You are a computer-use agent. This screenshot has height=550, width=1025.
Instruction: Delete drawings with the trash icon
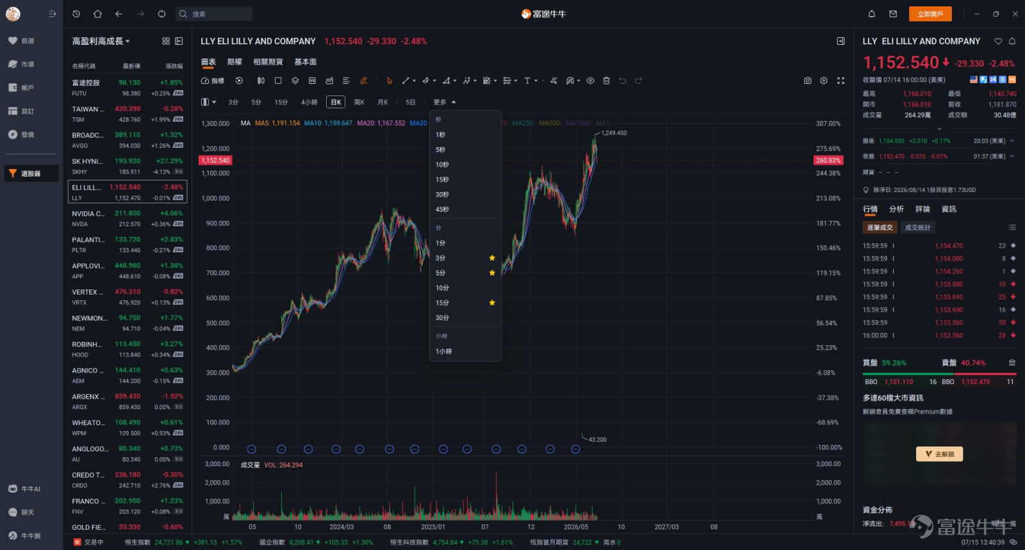606,81
